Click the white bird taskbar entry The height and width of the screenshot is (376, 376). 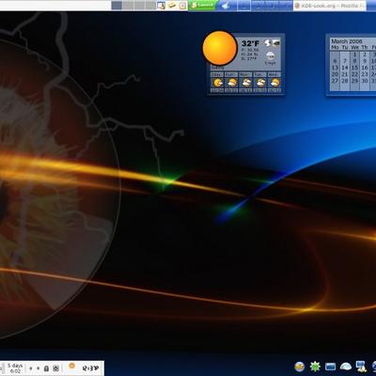pyautogui.click(x=227, y=6)
